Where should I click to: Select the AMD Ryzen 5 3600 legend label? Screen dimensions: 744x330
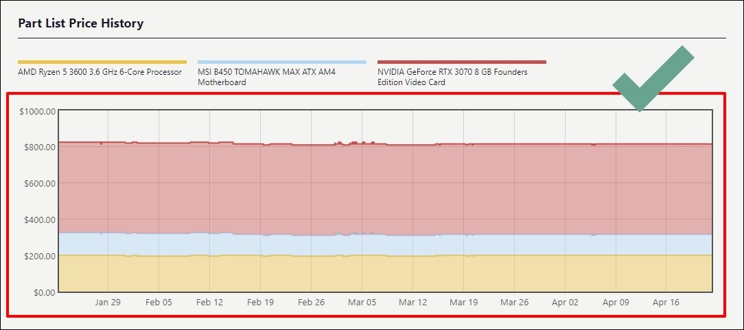point(100,72)
